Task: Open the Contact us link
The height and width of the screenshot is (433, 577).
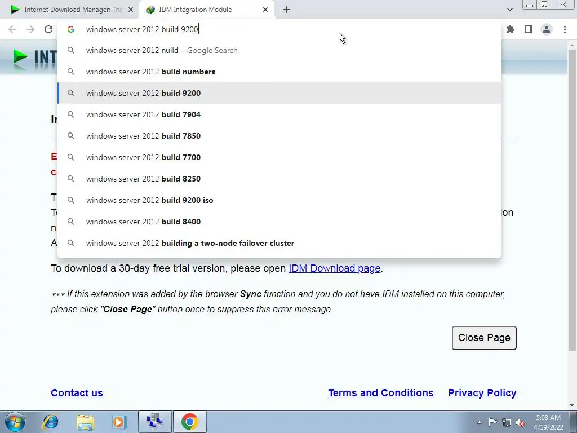Action: pyautogui.click(x=77, y=393)
